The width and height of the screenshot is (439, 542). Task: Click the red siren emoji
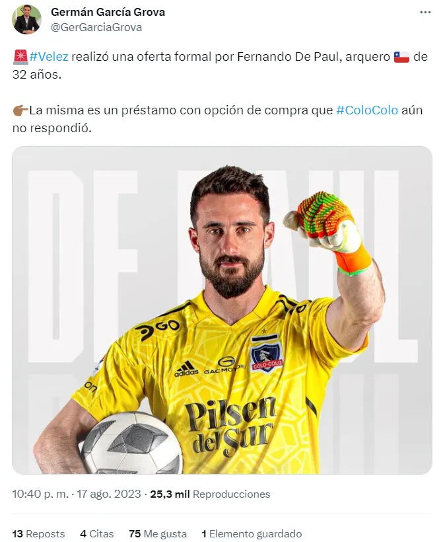pyautogui.click(x=20, y=57)
